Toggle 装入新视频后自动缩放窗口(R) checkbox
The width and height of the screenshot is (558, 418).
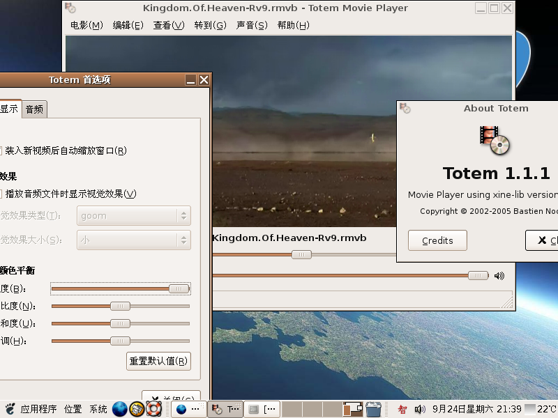click(x=0, y=150)
